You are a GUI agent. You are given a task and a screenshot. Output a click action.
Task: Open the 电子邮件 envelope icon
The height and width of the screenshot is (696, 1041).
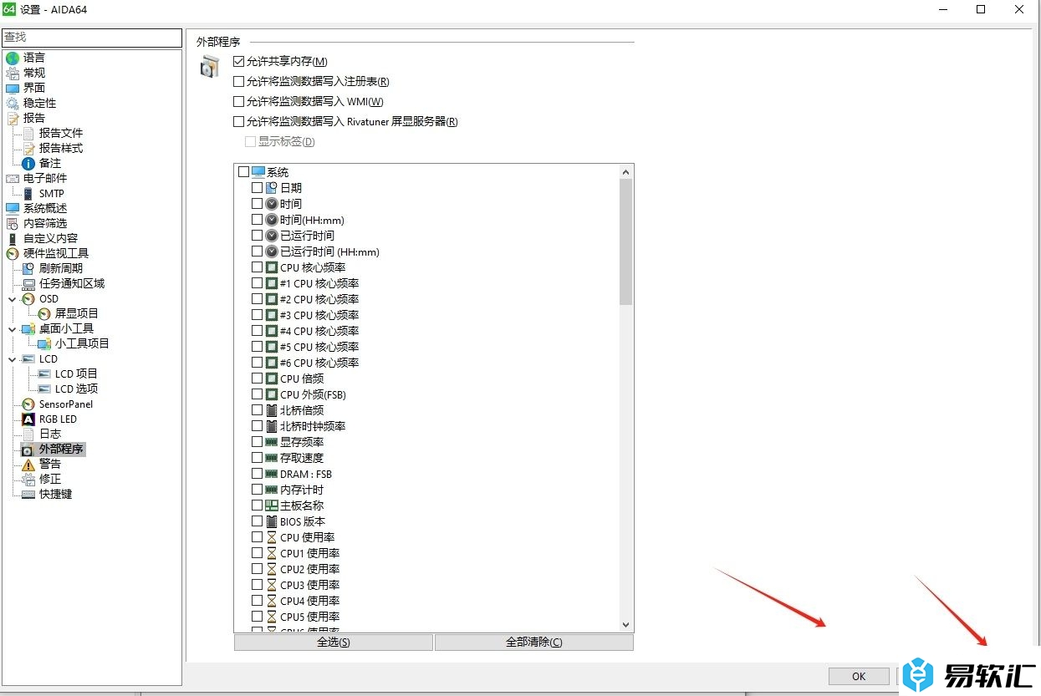[13, 178]
